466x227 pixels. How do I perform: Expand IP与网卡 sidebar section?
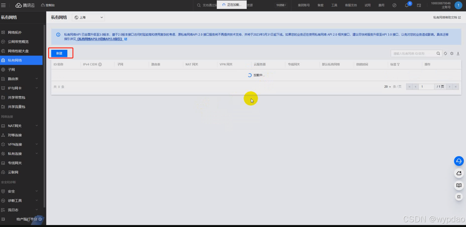[21, 88]
